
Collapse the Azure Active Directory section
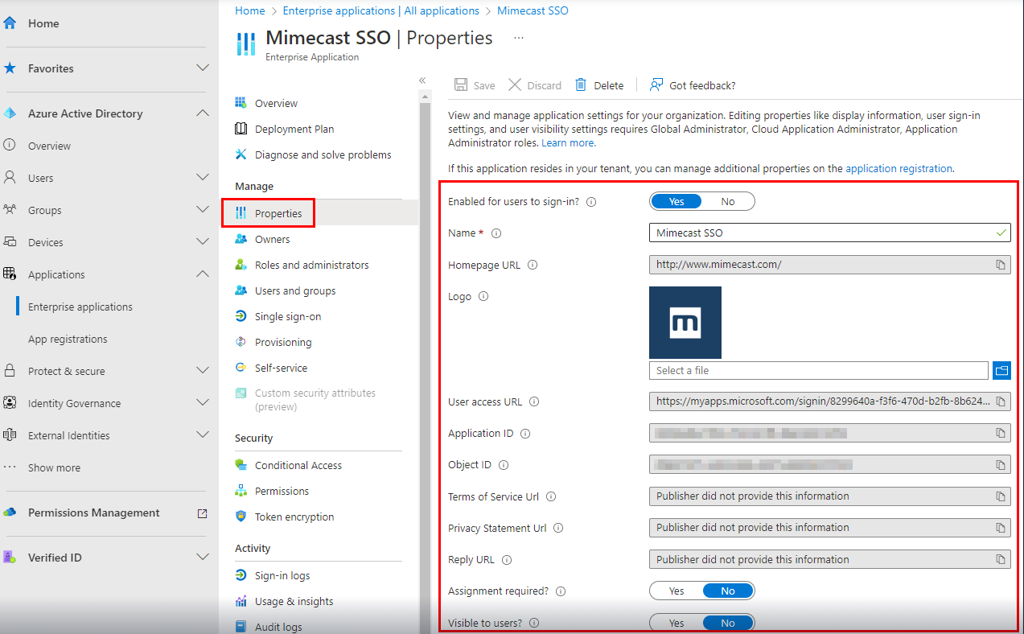203,113
